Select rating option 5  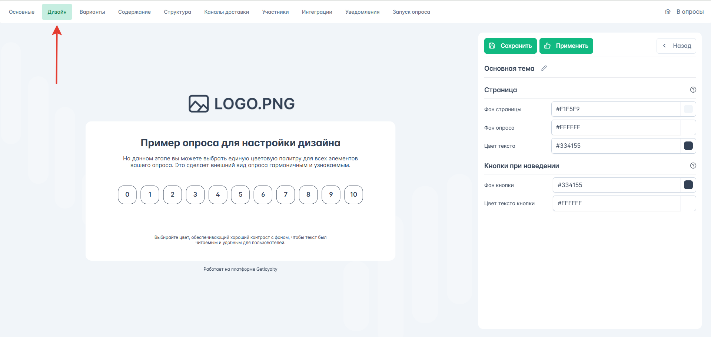tap(240, 194)
